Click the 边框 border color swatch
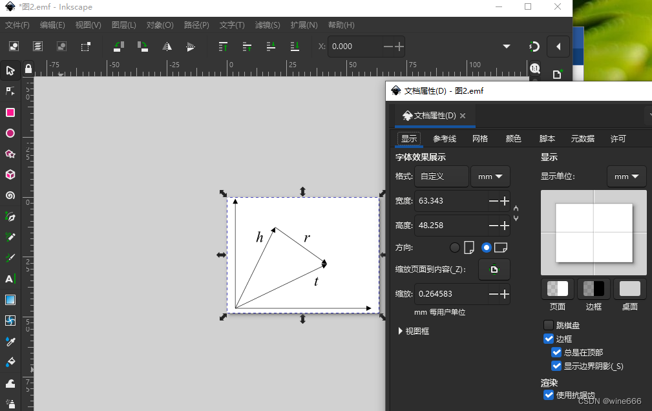Image resolution: width=652 pixels, height=411 pixels. click(594, 289)
